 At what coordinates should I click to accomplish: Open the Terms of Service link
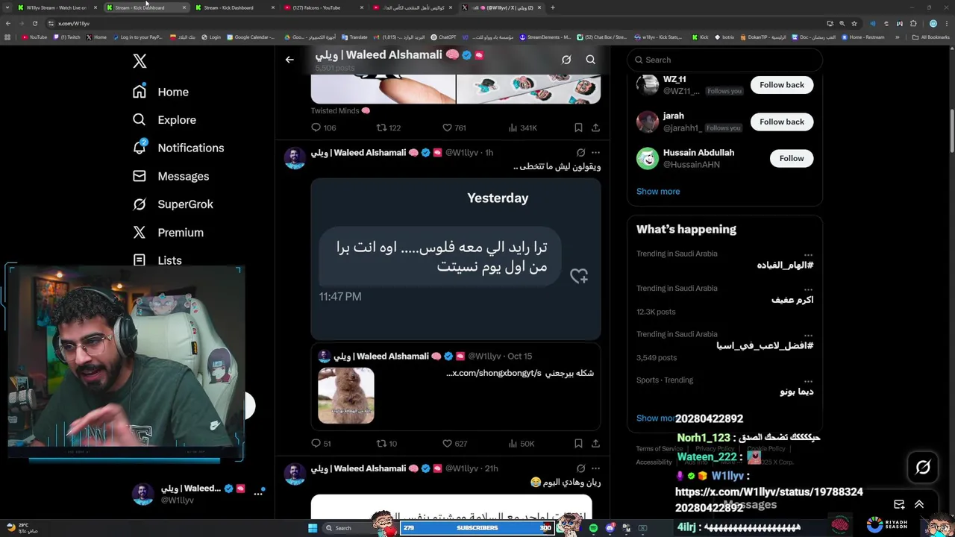(x=658, y=449)
